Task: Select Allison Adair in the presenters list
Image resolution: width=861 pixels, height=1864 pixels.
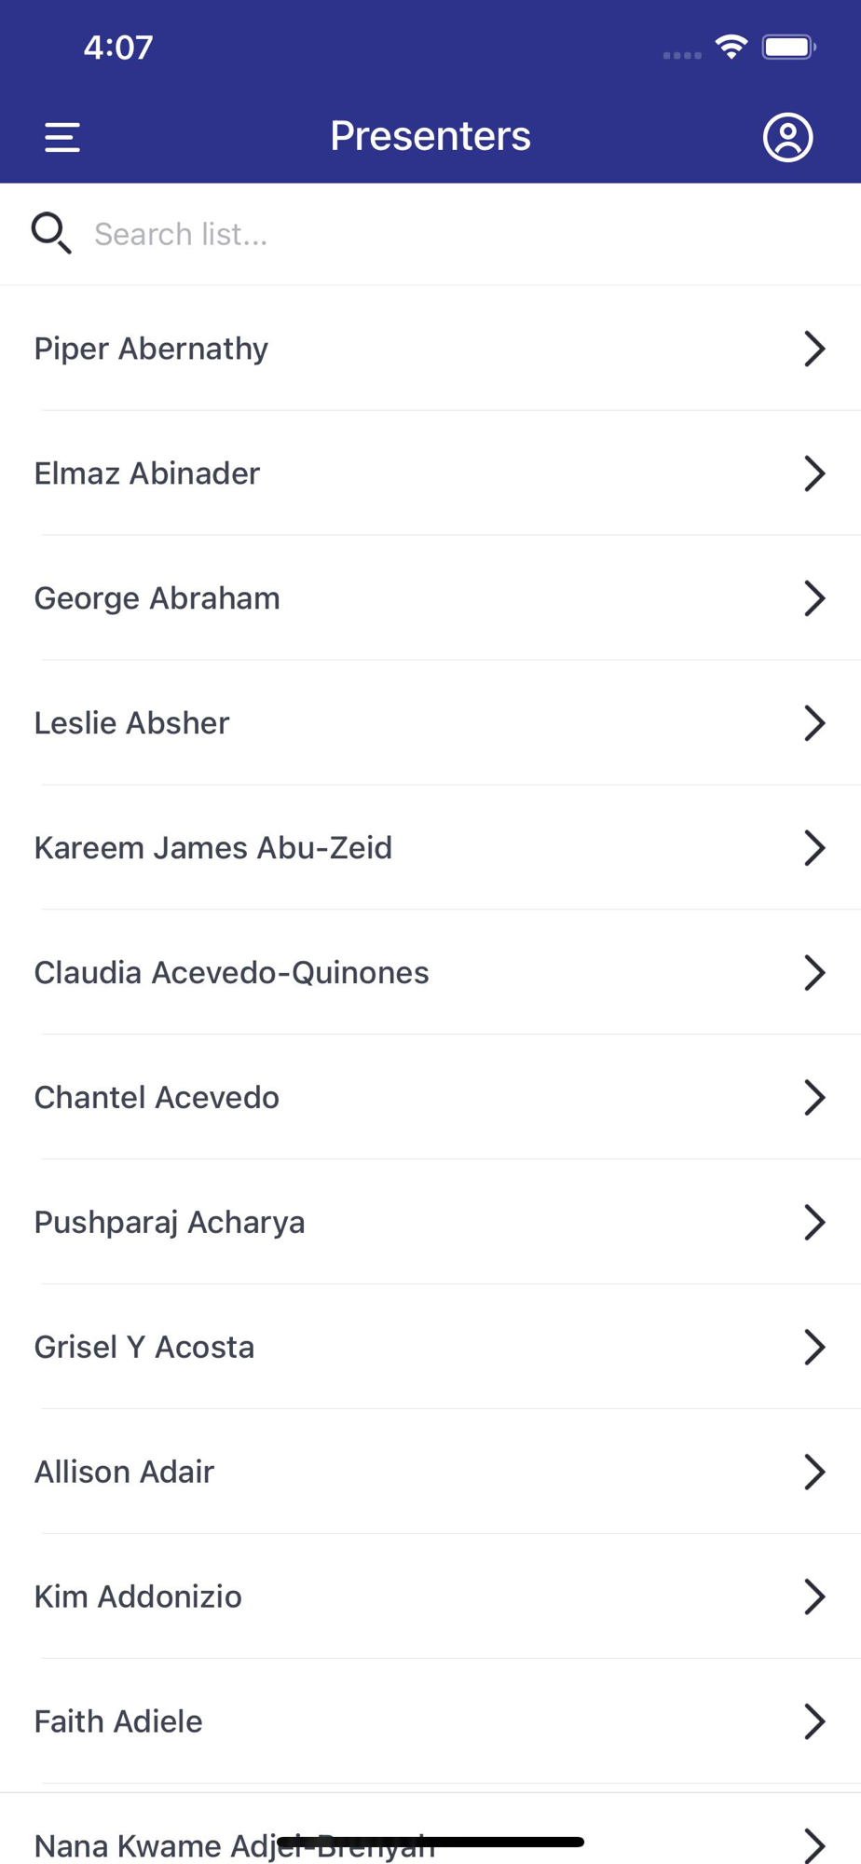Action: pos(124,1473)
